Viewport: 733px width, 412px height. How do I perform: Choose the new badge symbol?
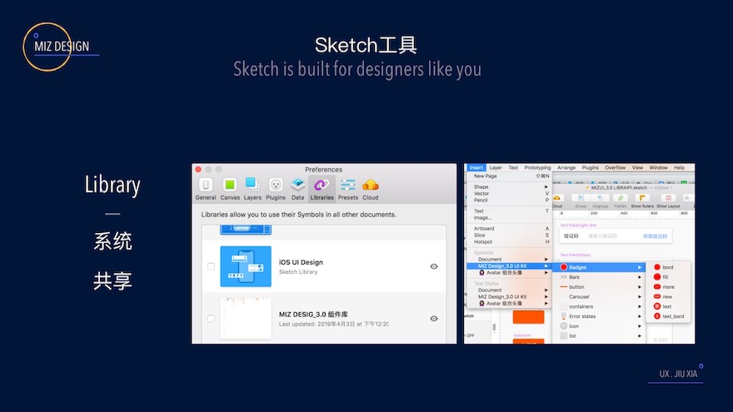pos(668,296)
